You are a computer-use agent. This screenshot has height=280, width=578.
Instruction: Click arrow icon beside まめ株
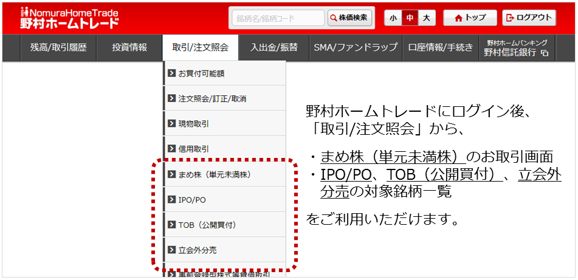[171, 174]
